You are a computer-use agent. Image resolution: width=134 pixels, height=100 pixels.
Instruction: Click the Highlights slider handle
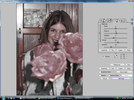pos(114,38)
